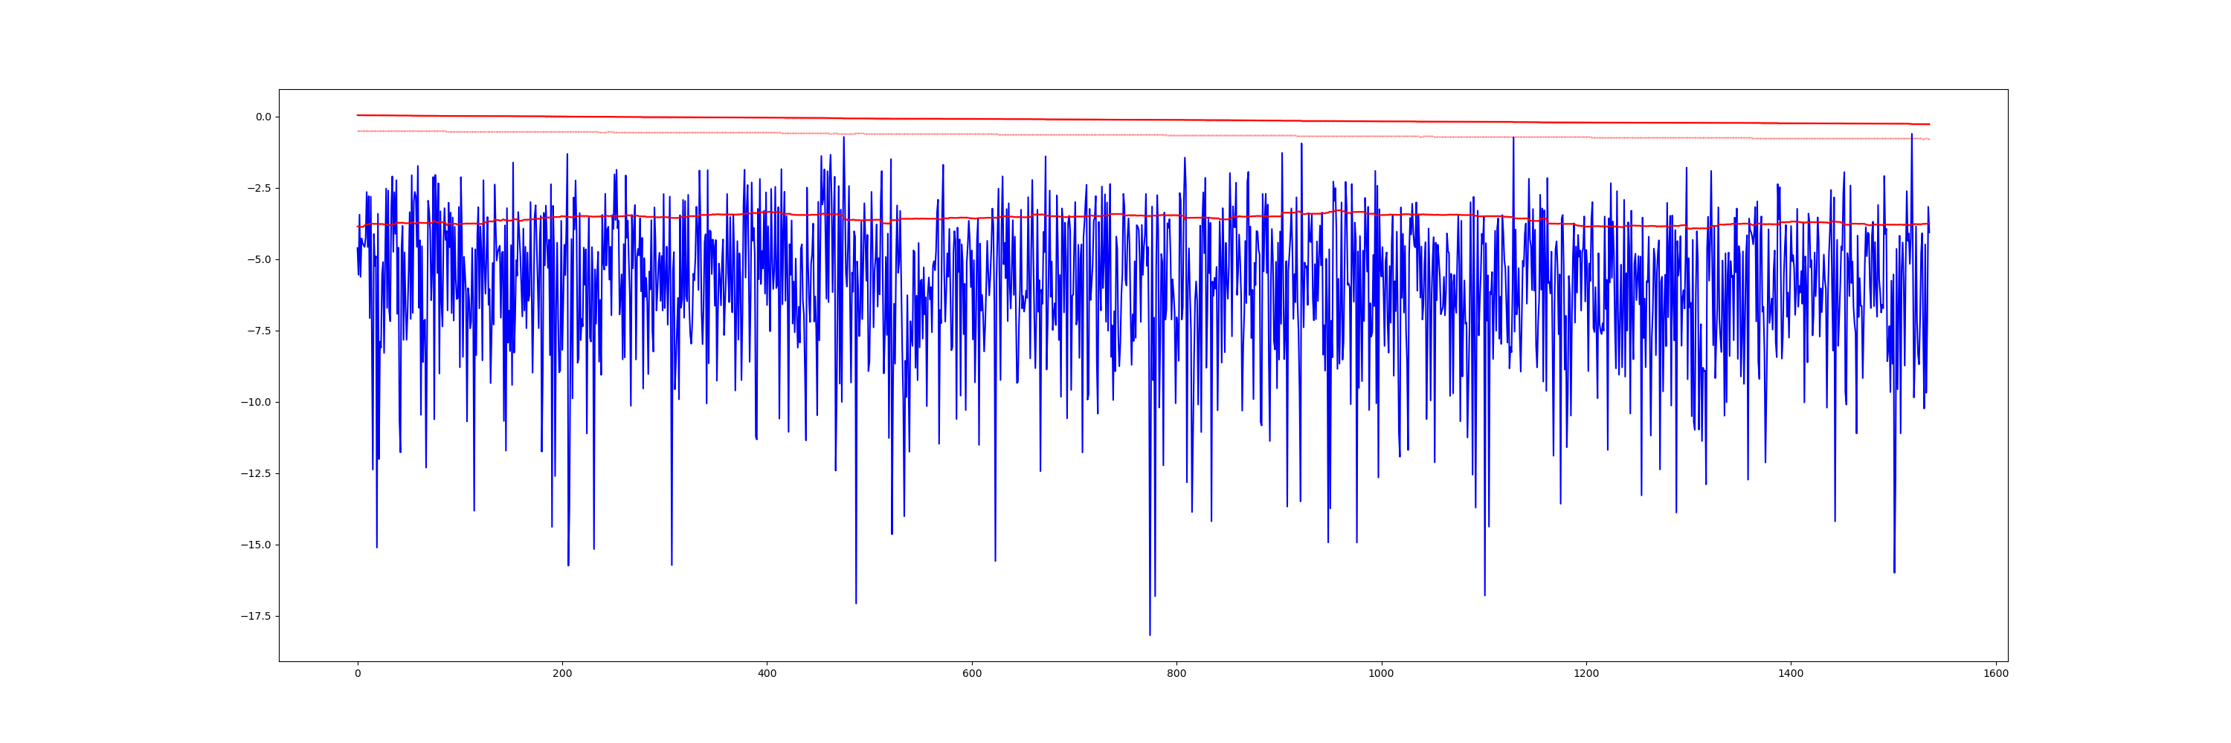The height and width of the screenshot is (743, 2231).
Task: Click the y-axis label −2.5
Action: point(259,189)
